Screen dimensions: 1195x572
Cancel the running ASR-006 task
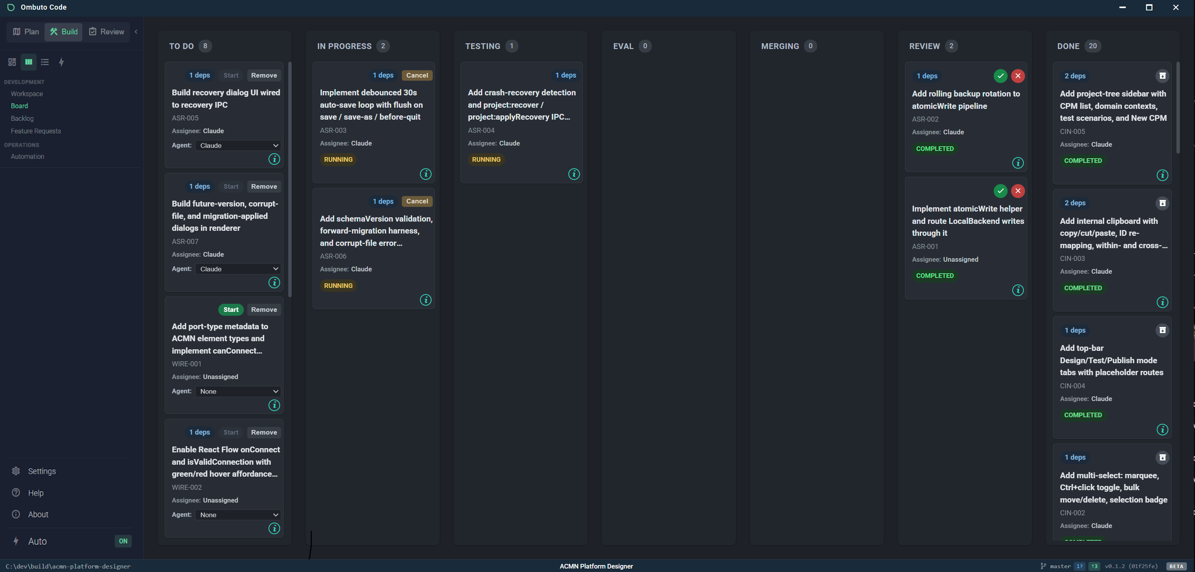(x=417, y=201)
